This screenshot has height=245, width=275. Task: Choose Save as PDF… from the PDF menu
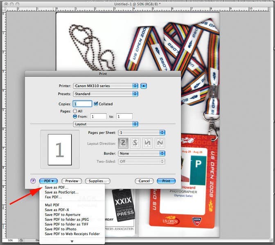(x=57, y=187)
